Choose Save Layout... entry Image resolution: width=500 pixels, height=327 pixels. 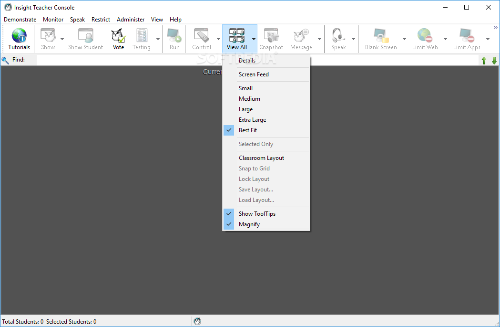[x=266, y=190]
